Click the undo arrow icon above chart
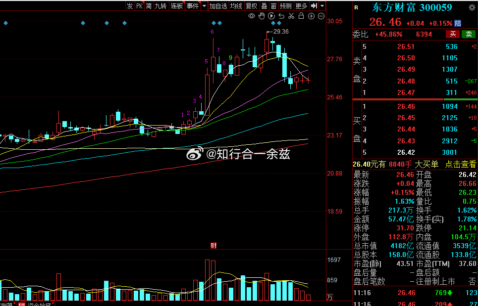This screenshot has height=306, width=478. [281, 16]
